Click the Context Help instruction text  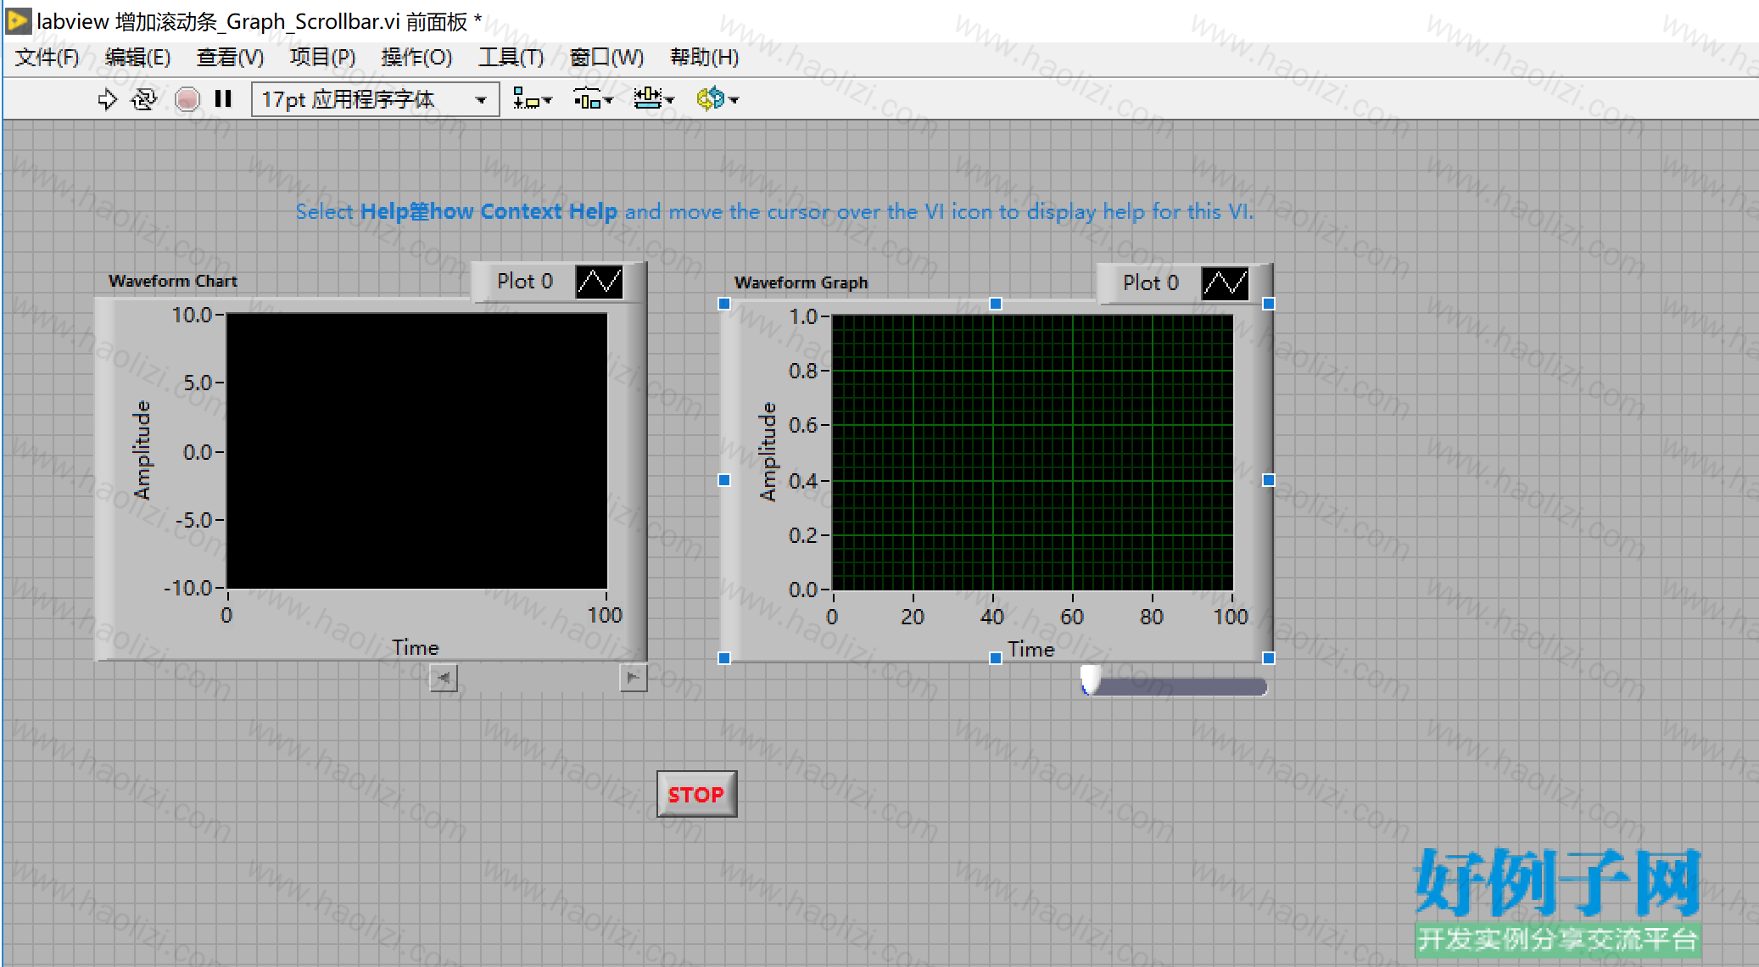774,211
